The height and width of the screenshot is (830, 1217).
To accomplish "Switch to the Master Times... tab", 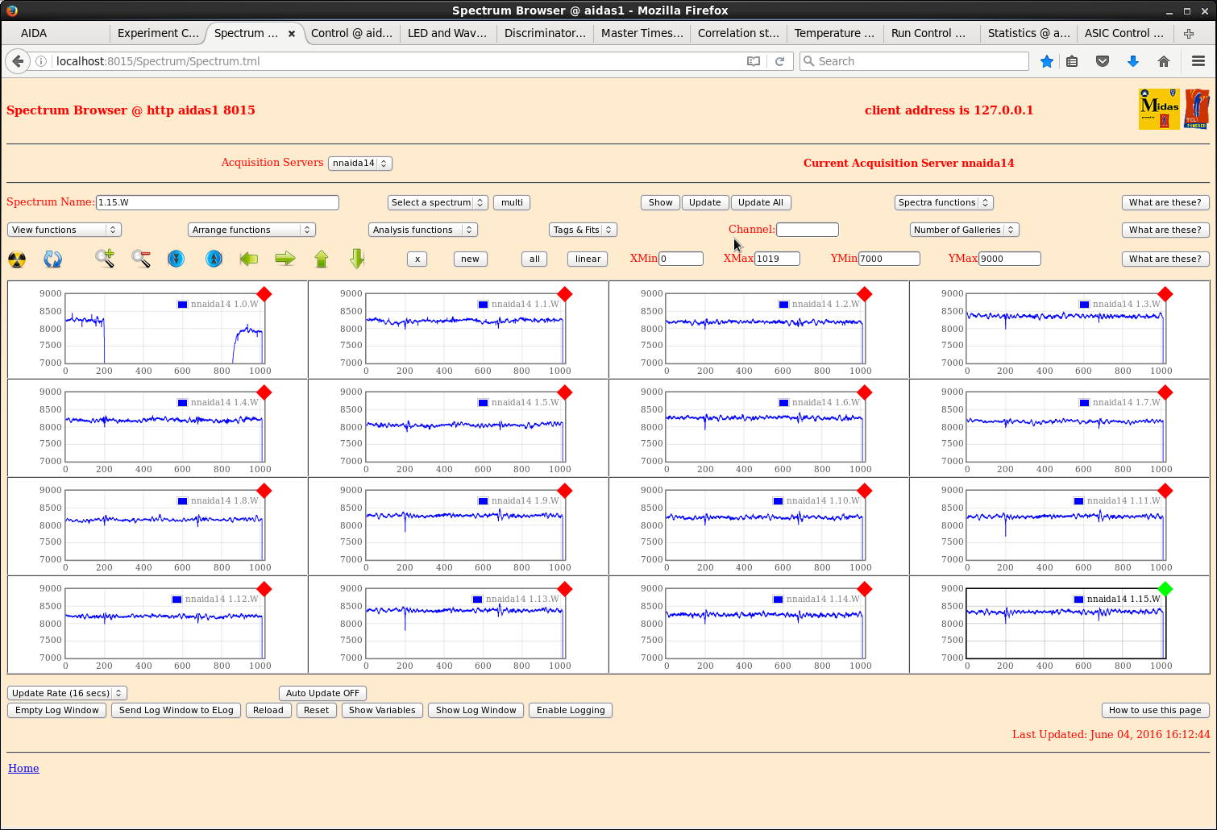I will pos(642,33).
